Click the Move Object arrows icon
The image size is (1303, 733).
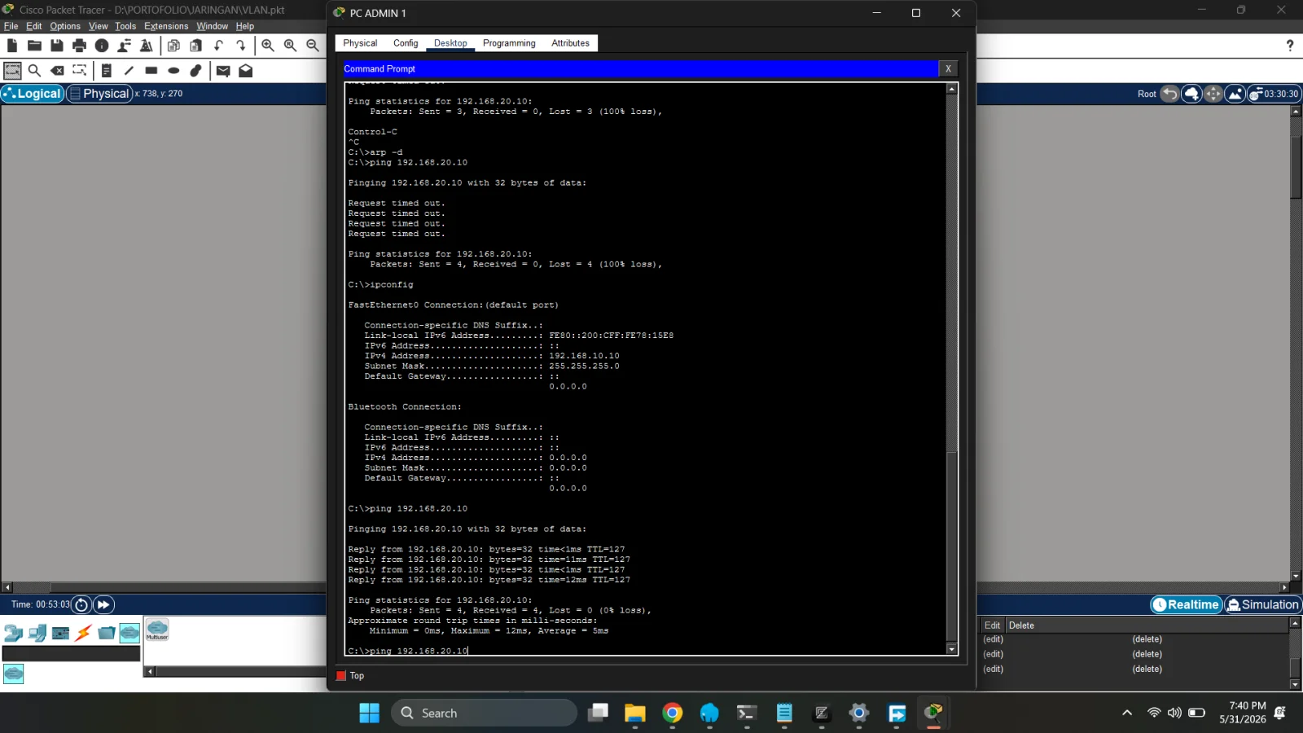(x=1213, y=94)
